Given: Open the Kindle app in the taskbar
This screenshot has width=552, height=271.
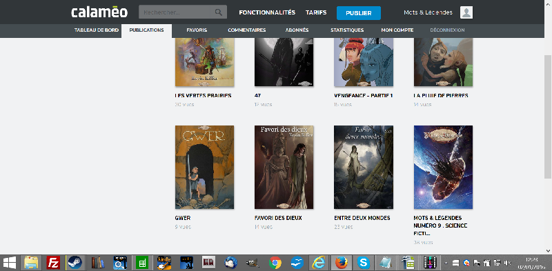Looking at the screenshot, I should pyautogui.click(x=164, y=263).
